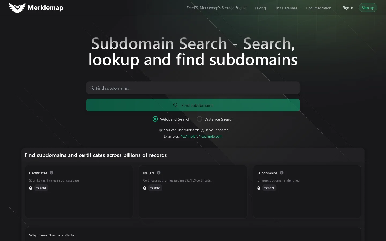386x241 pixels.
Task: Open the Documentation page
Action: point(318,8)
